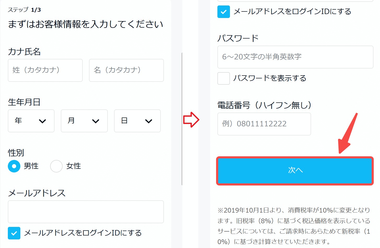Enable the パスワードを表示する checkbox
380x248 pixels.
click(224, 78)
